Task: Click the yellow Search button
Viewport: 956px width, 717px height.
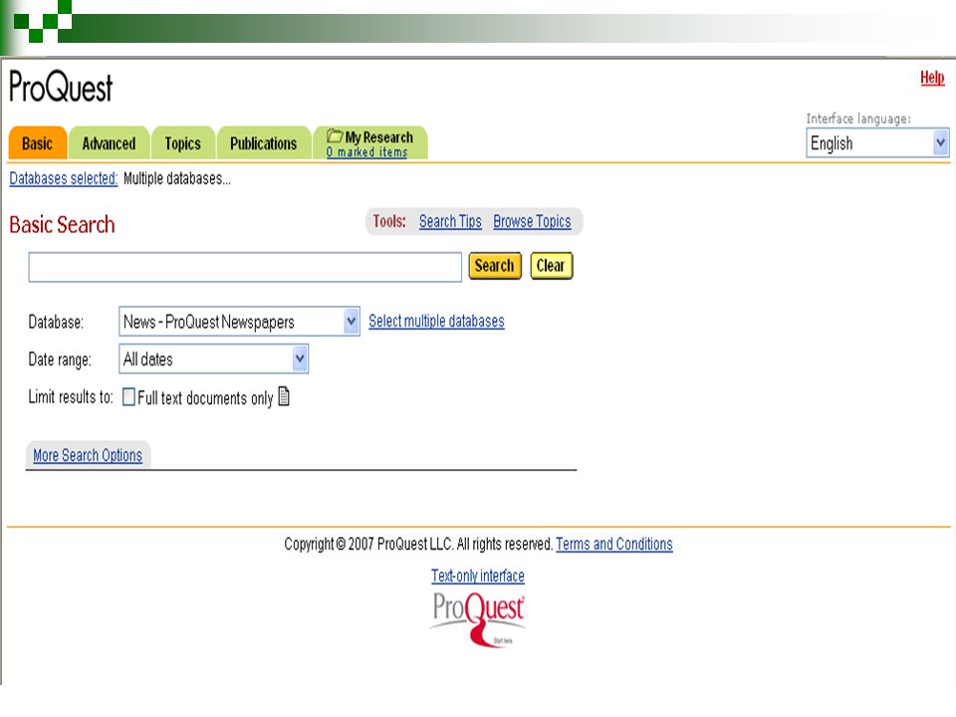Action: 495,266
